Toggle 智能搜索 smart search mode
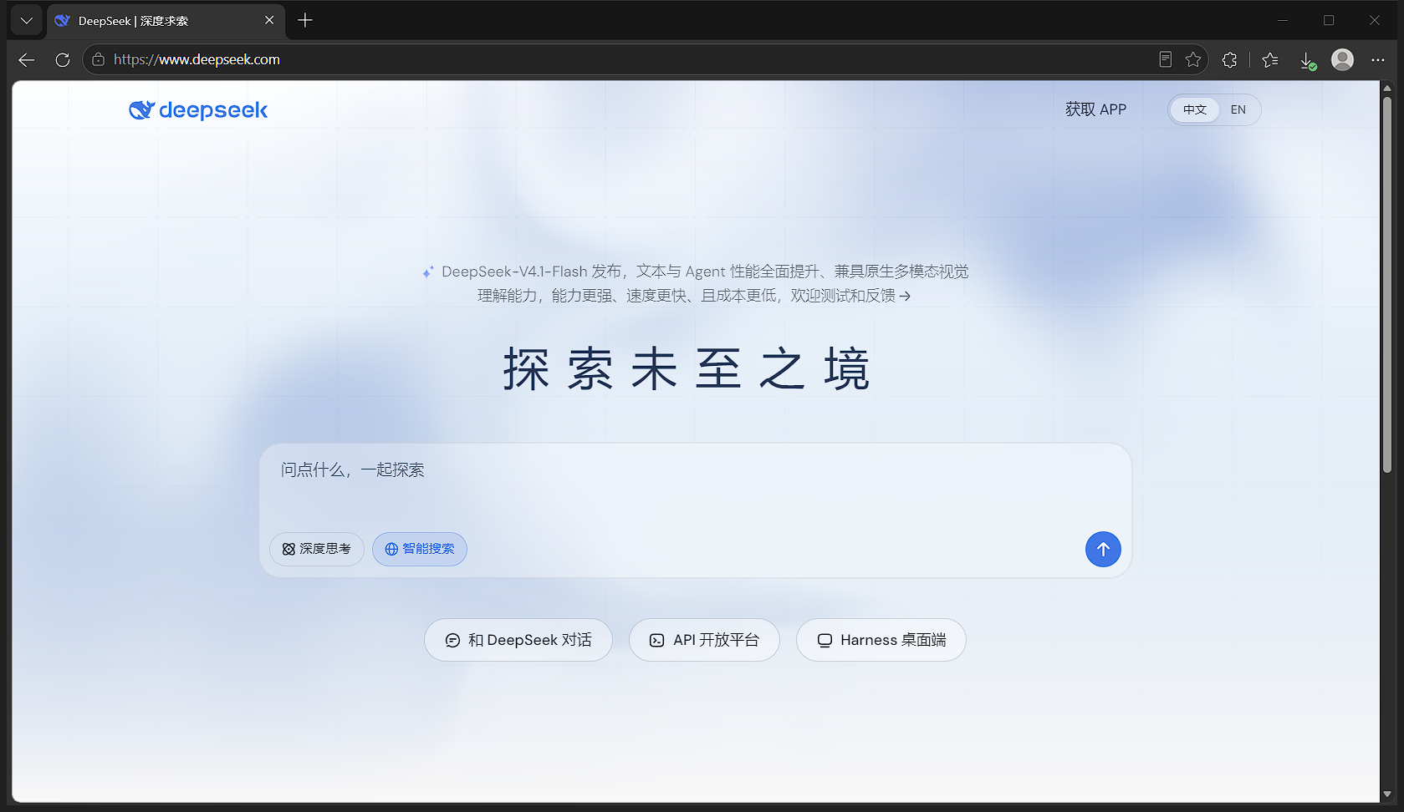Screen dimensions: 1404x812 420,549
